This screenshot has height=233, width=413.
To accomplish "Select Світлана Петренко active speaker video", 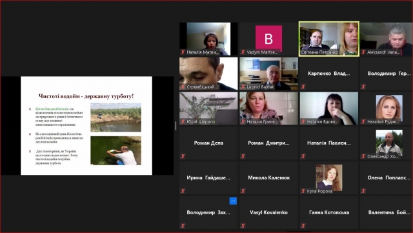I will coord(329,39).
